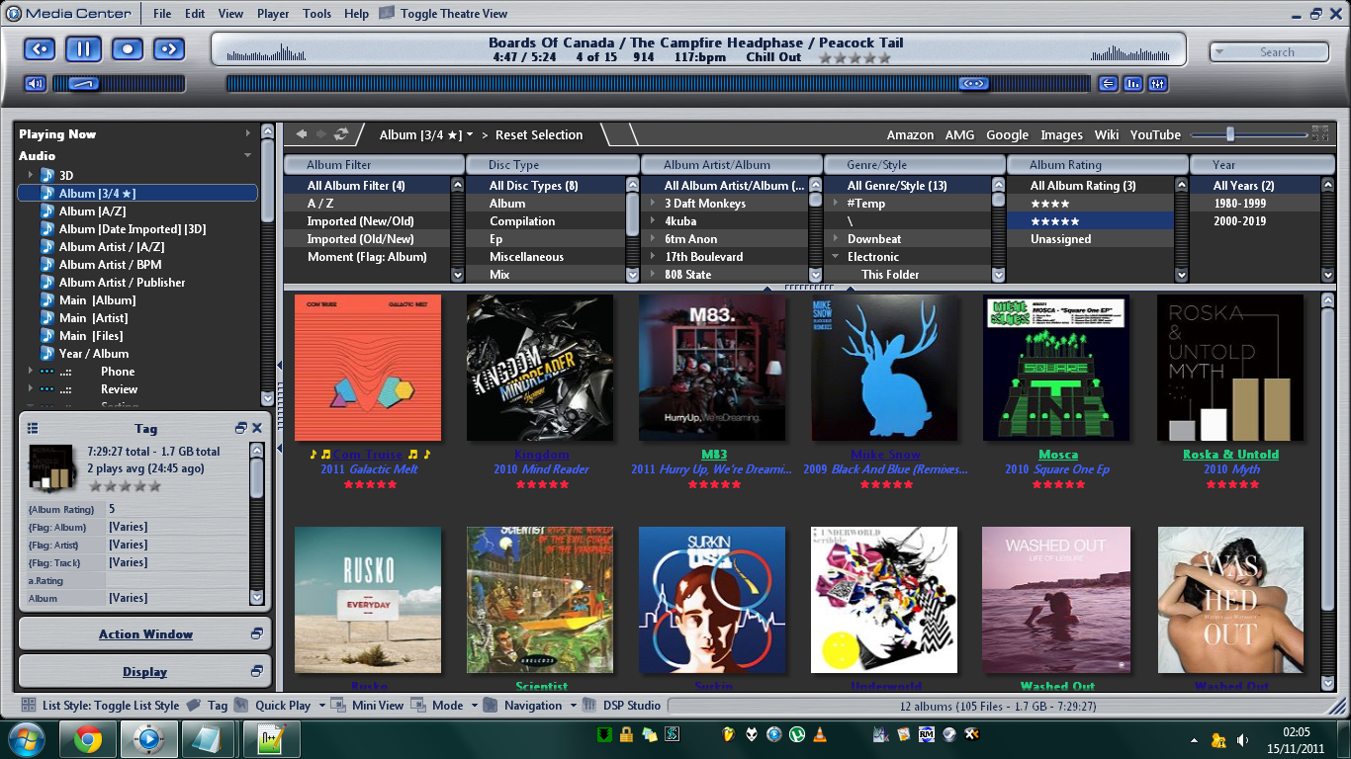
Task: Click the DSP Studio toolbar button
Action: (x=622, y=706)
